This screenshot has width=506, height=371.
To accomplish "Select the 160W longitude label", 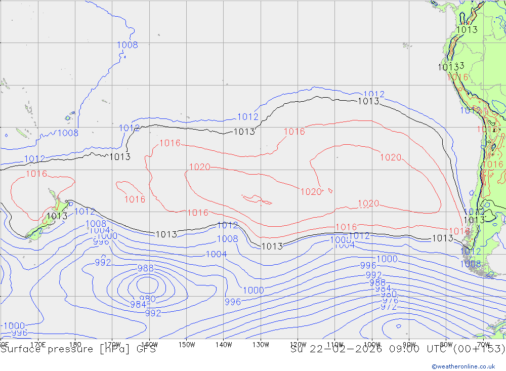I will pos(149,345).
